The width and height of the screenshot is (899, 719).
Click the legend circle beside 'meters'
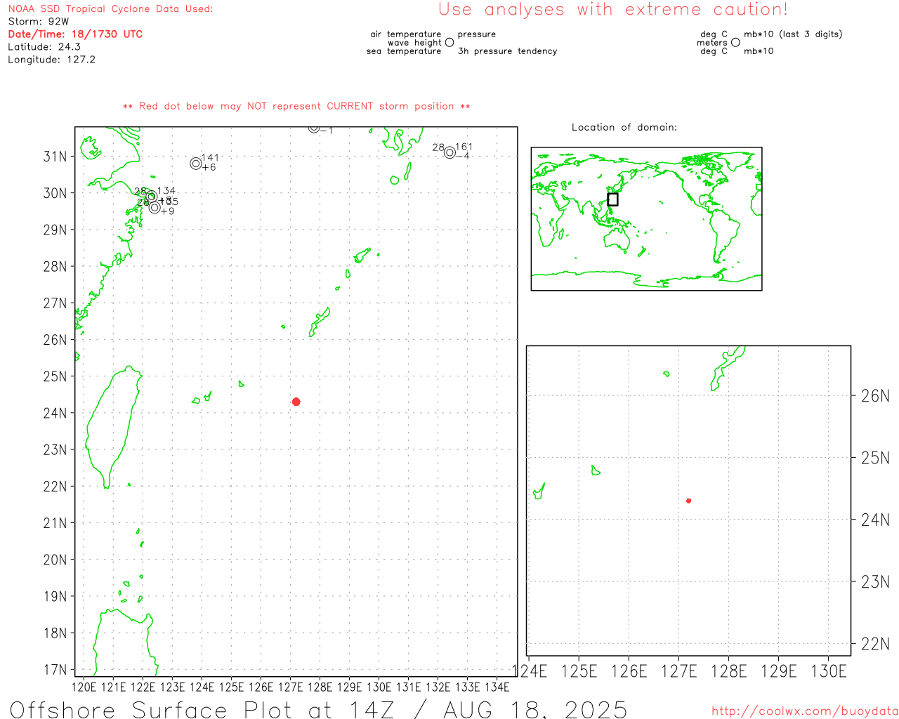pyautogui.click(x=735, y=43)
